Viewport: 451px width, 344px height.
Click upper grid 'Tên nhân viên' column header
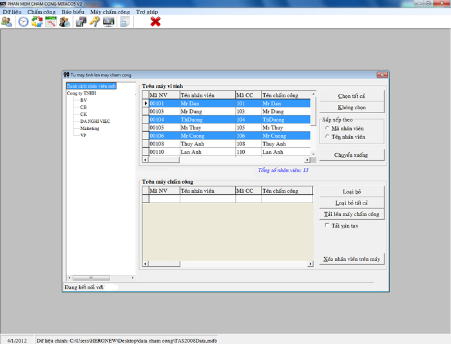coord(207,95)
